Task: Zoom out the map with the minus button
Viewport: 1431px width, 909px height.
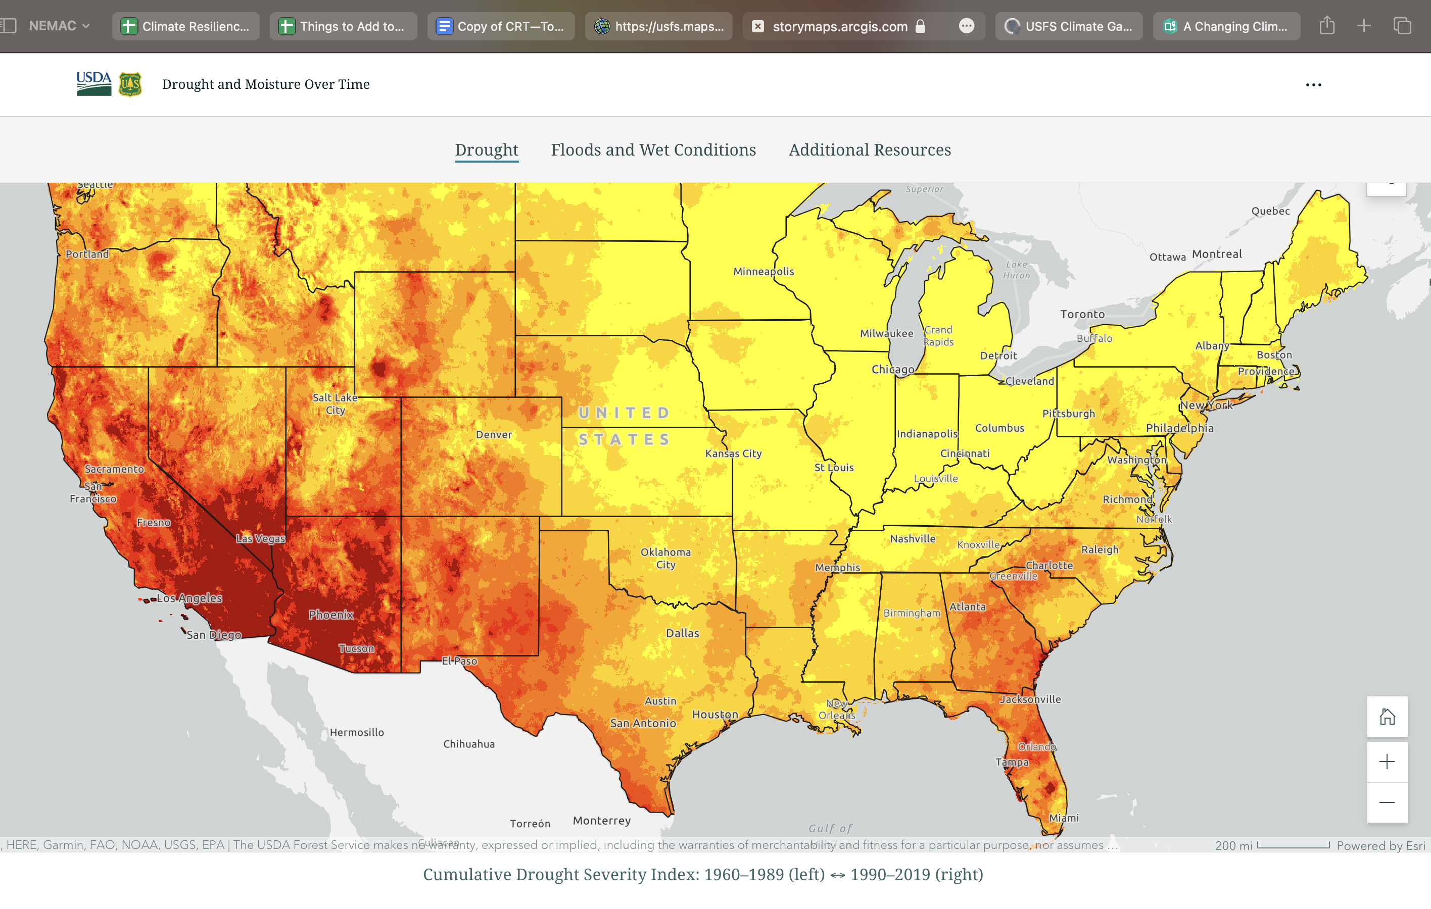Action: (x=1387, y=803)
